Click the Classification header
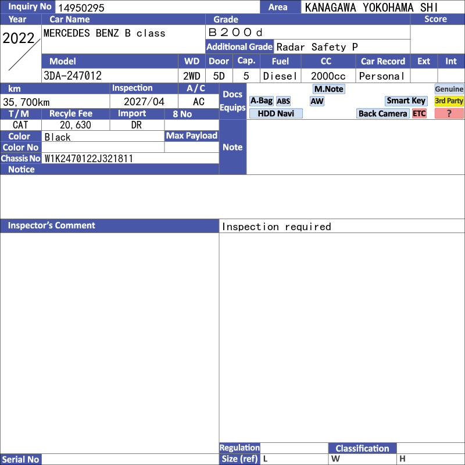Screen dimensions: 465x465 [362, 448]
